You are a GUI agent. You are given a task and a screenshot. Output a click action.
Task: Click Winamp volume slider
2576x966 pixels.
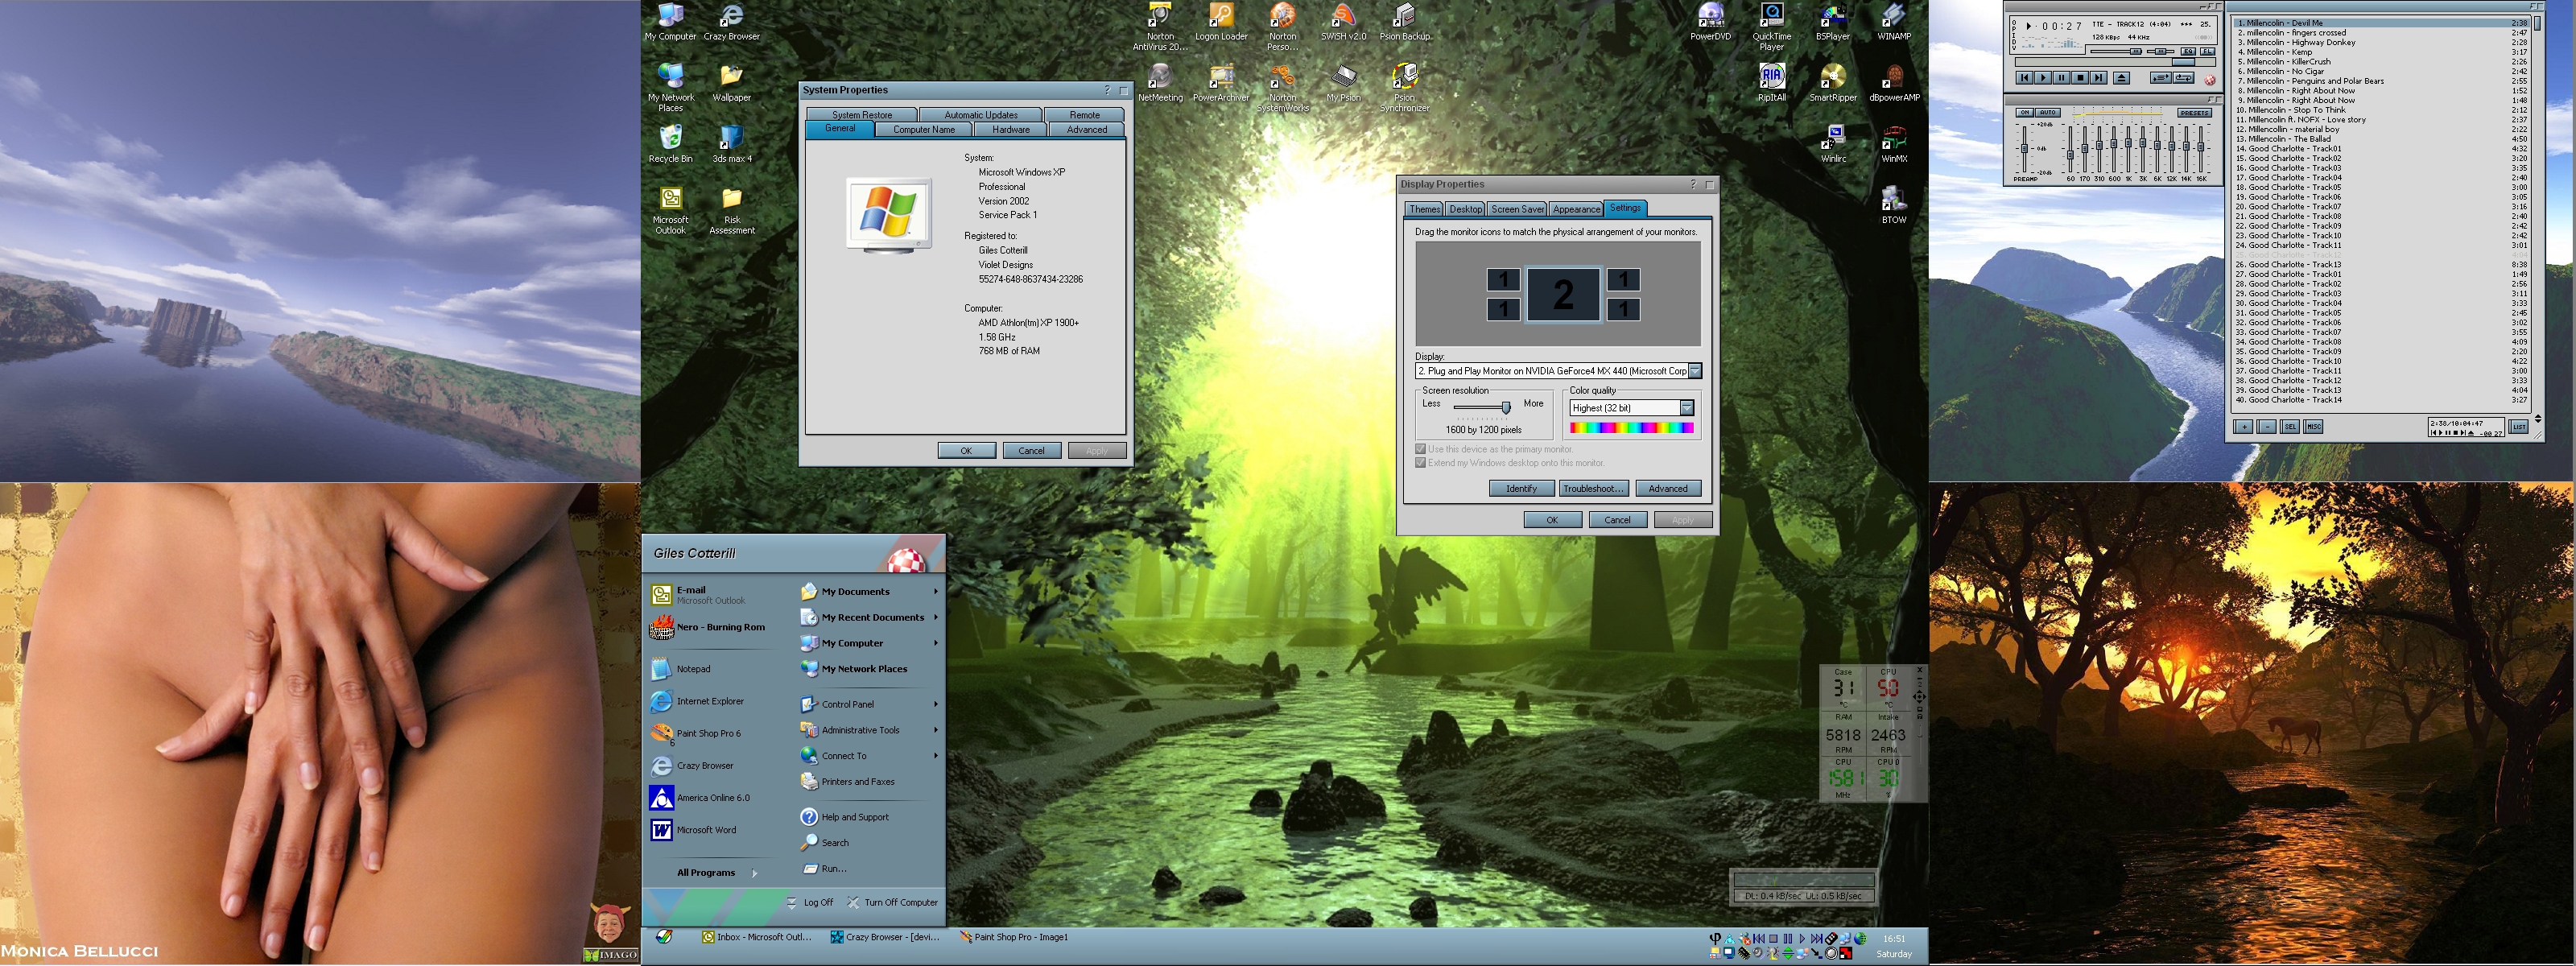pos(2116,52)
